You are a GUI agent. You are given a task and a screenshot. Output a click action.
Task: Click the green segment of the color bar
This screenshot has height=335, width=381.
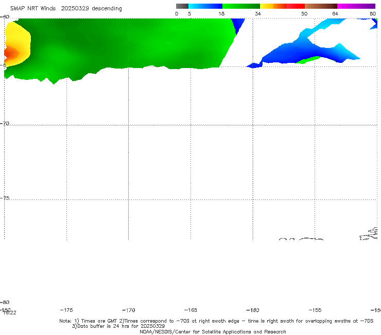tap(241, 6)
